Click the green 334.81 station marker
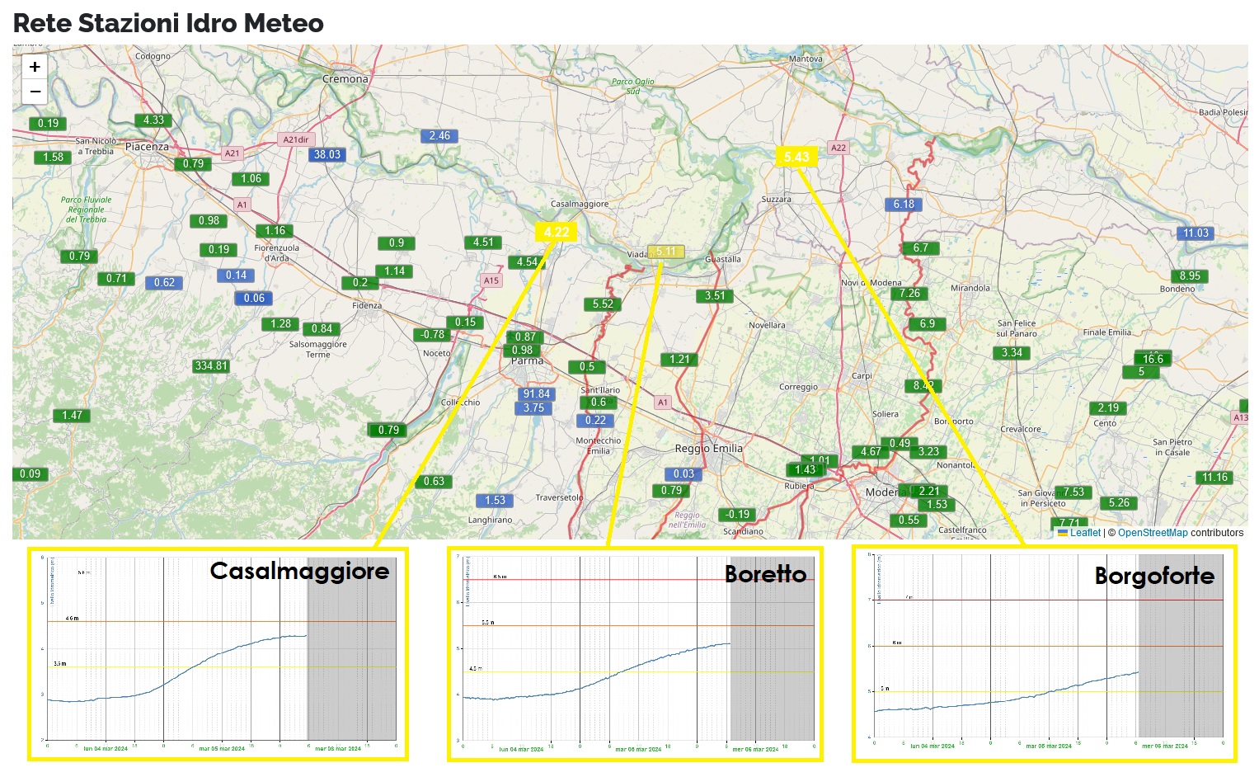 pyautogui.click(x=211, y=365)
